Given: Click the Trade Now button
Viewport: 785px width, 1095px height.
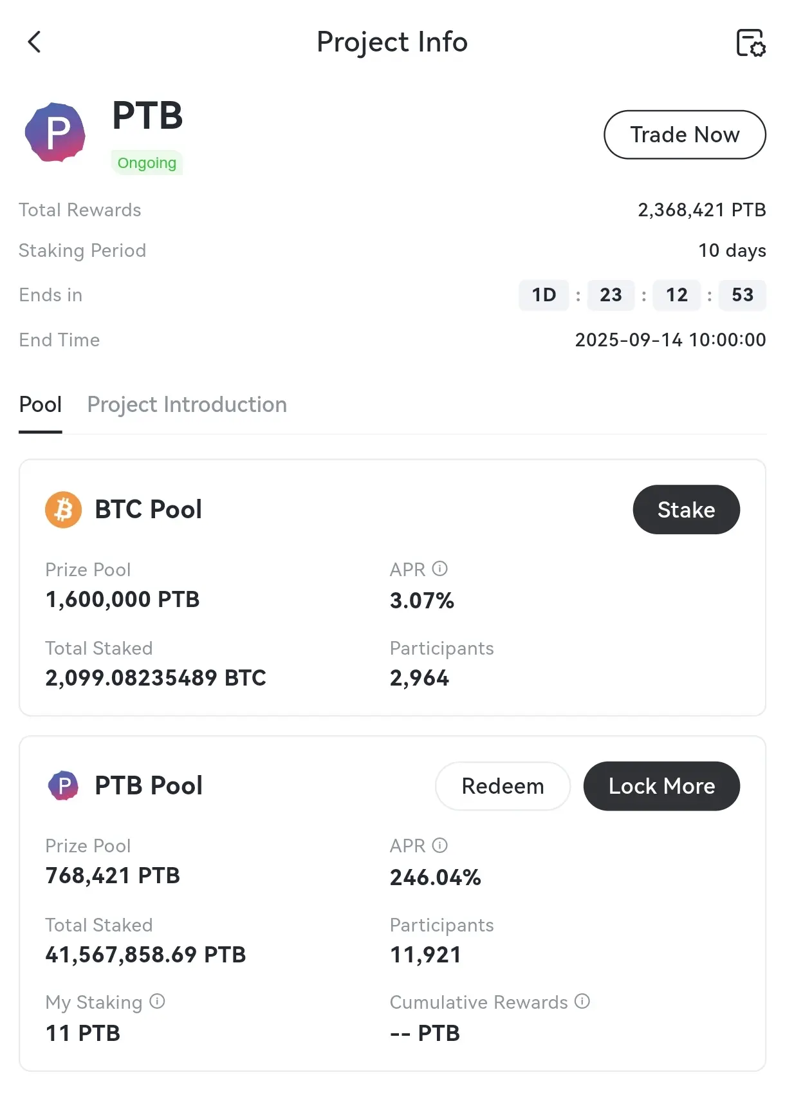Looking at the screenshot, I should click(x=685, y=135).
